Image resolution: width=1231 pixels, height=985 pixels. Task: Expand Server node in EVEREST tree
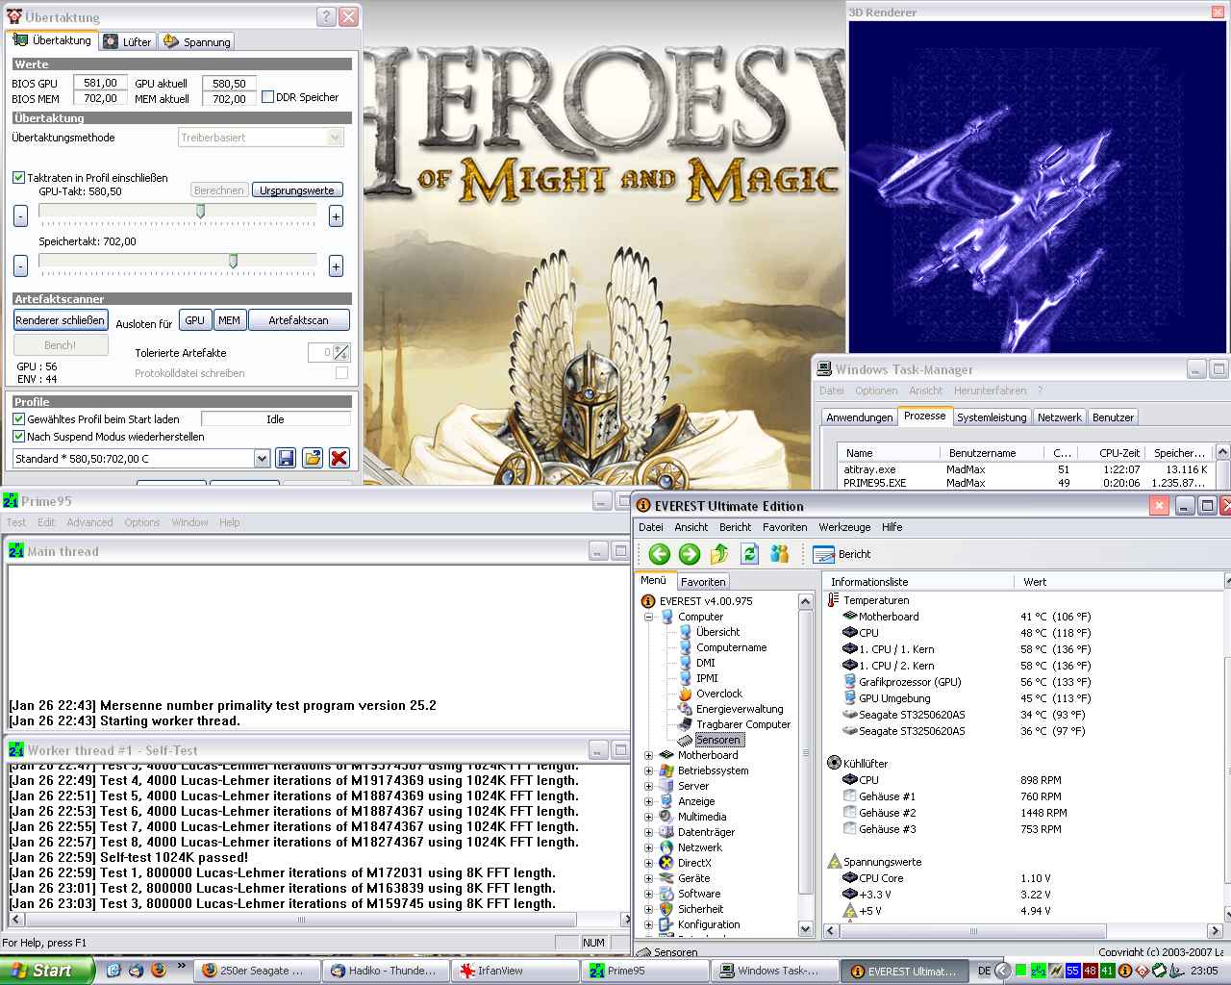click(x=649, y=786)
